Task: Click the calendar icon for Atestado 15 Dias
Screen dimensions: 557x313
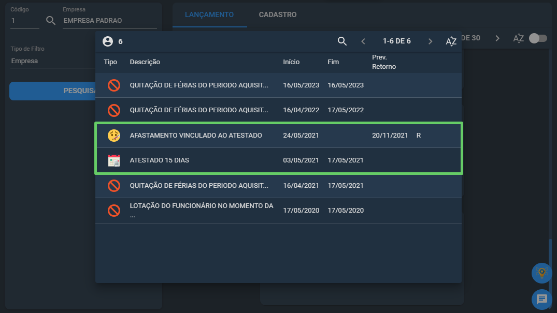Action: tap(114, 160)
